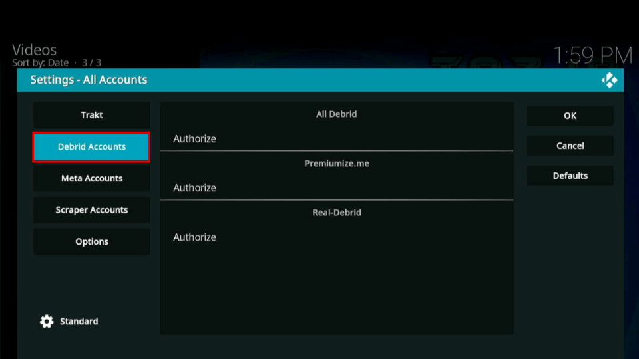Go to the Options category
This screenshot has height=359, width=639.
[92, 242]
